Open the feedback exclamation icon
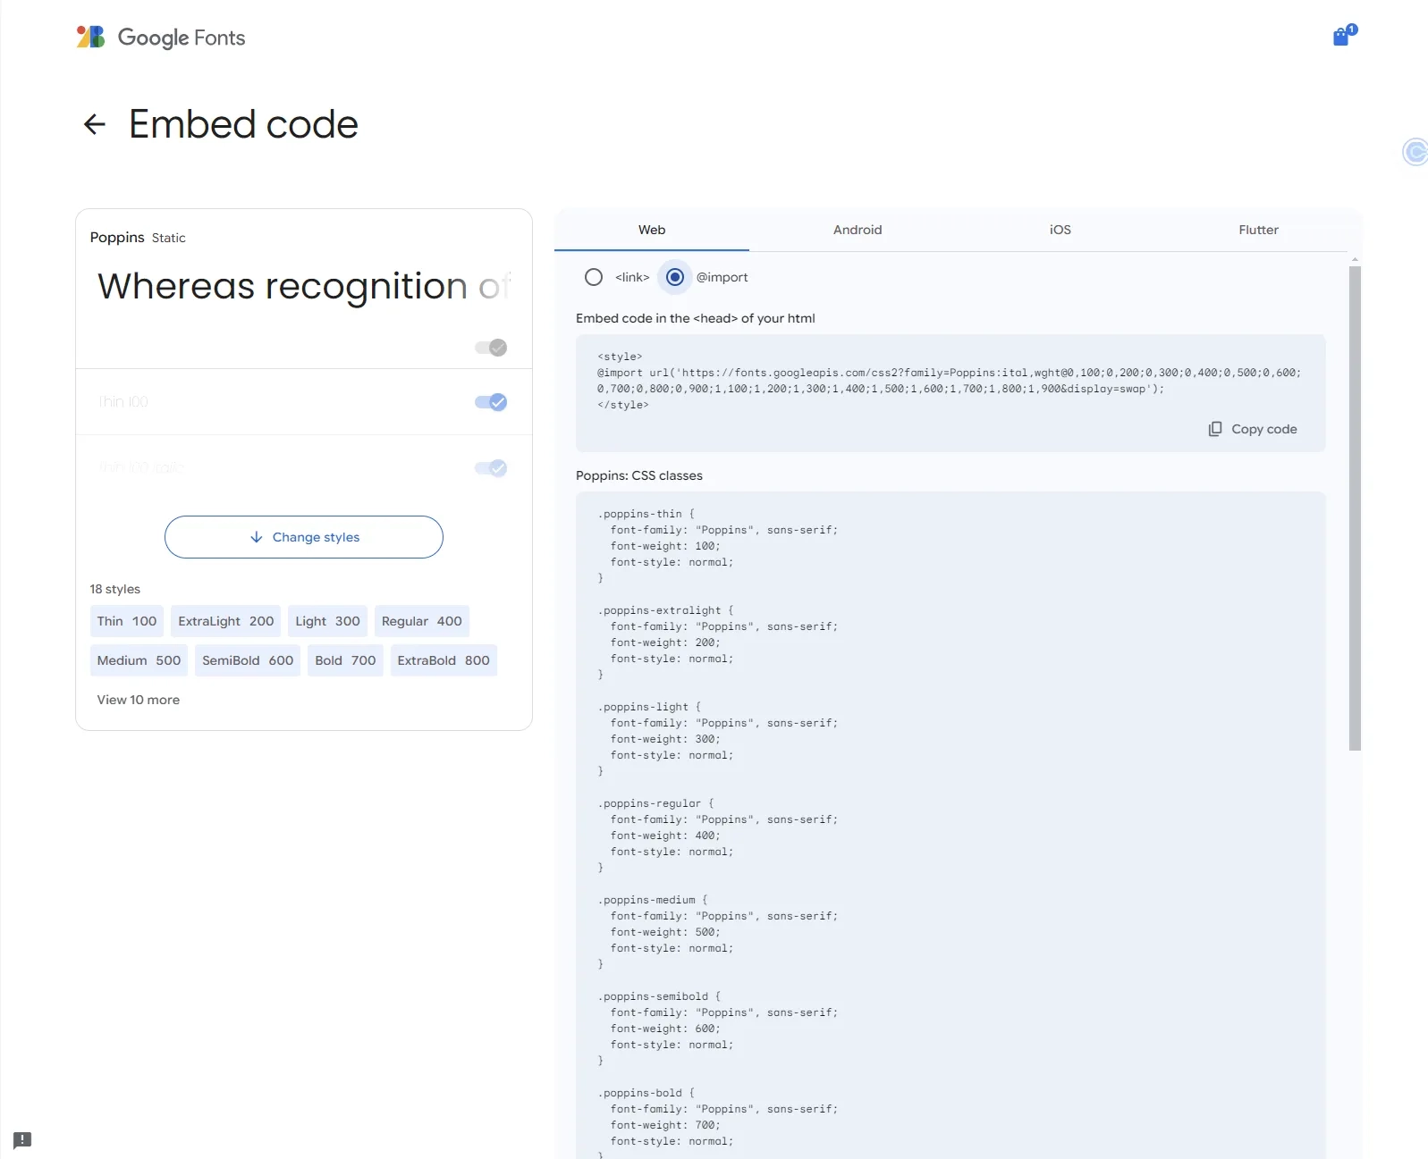The width and height of the screenshot is (1428, 1159). click(x=22, y=1140)
